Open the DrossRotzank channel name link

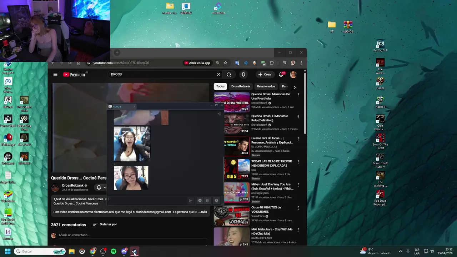pyautogui.click(x=73, y=186)
